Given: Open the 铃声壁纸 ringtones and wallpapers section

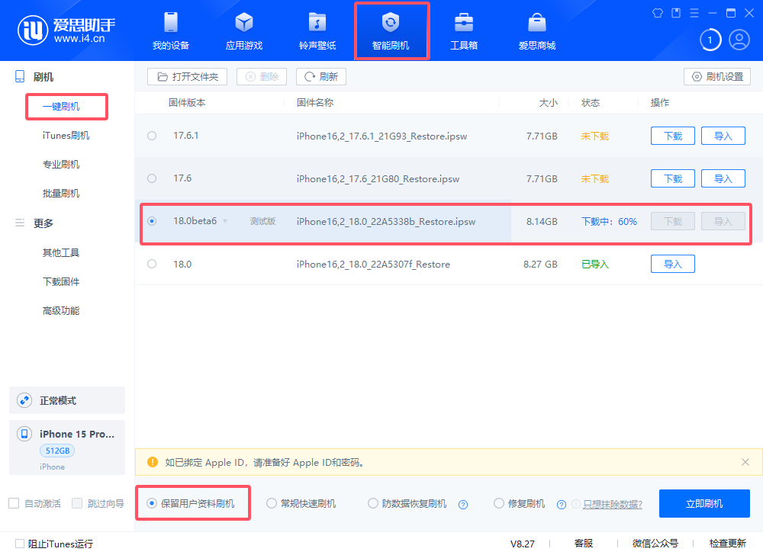Looking at the screenshot, I should pos(317,29).
